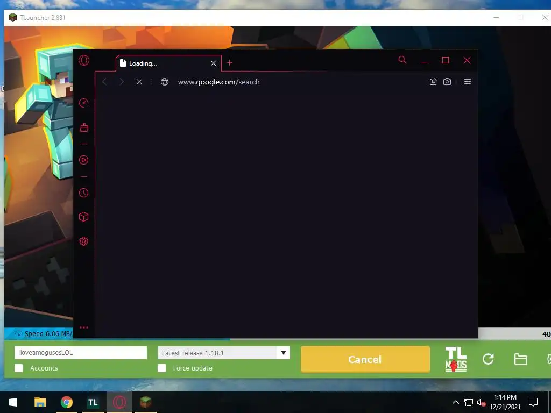Open the Opera GX menu logo
The height and width of the screenshot is (413, 551).
84,60
